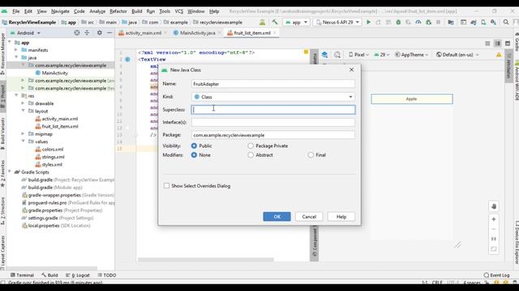
Task: Select the Public visibility radio button
Action: [x=194, y=145]
